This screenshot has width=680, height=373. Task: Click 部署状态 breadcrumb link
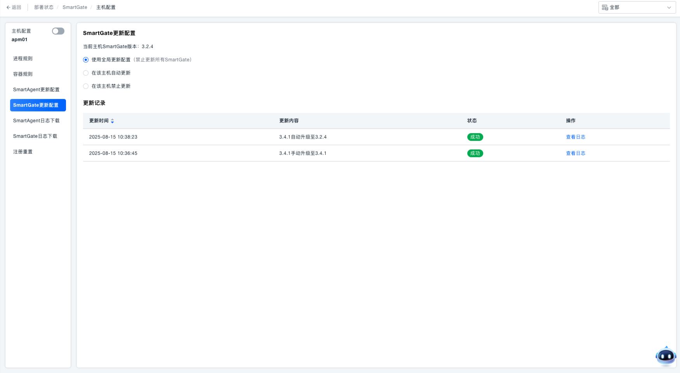pyautogui.click(x=44, y=7)
